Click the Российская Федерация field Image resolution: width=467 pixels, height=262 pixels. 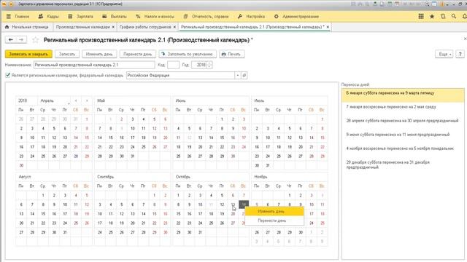180,76
